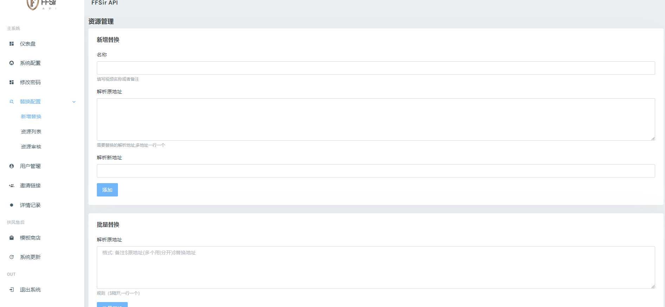
Task: Click the FFSir API logo
Action: (41, 4)
